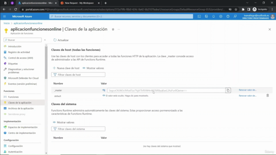The height and width of the screenshot is (155, 276).
Task: Click the account avatar for ivanalsigo
Action: tap(273, 16)
